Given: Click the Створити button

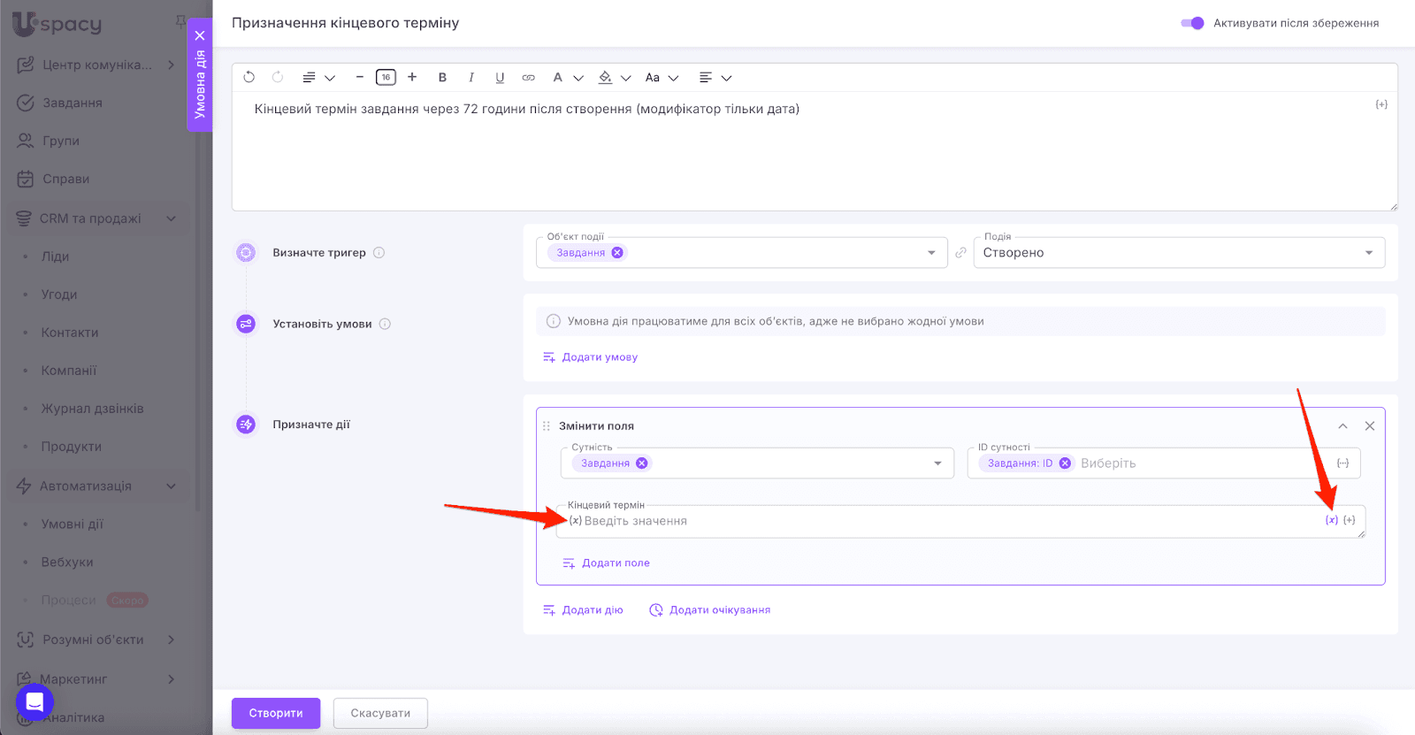Looking at the screenshot, I should (x=276, y=713).
